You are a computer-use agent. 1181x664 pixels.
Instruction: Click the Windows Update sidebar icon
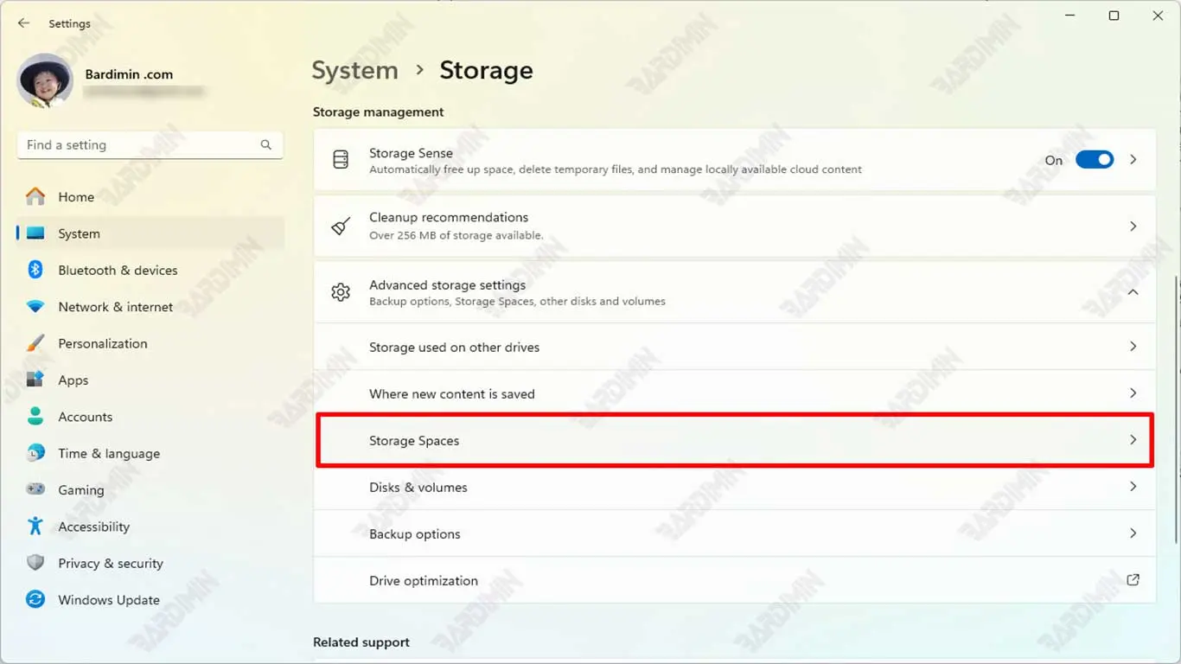[35, 599]
